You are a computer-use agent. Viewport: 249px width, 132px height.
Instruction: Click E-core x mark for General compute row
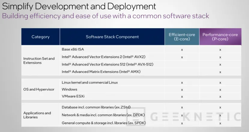182,123
